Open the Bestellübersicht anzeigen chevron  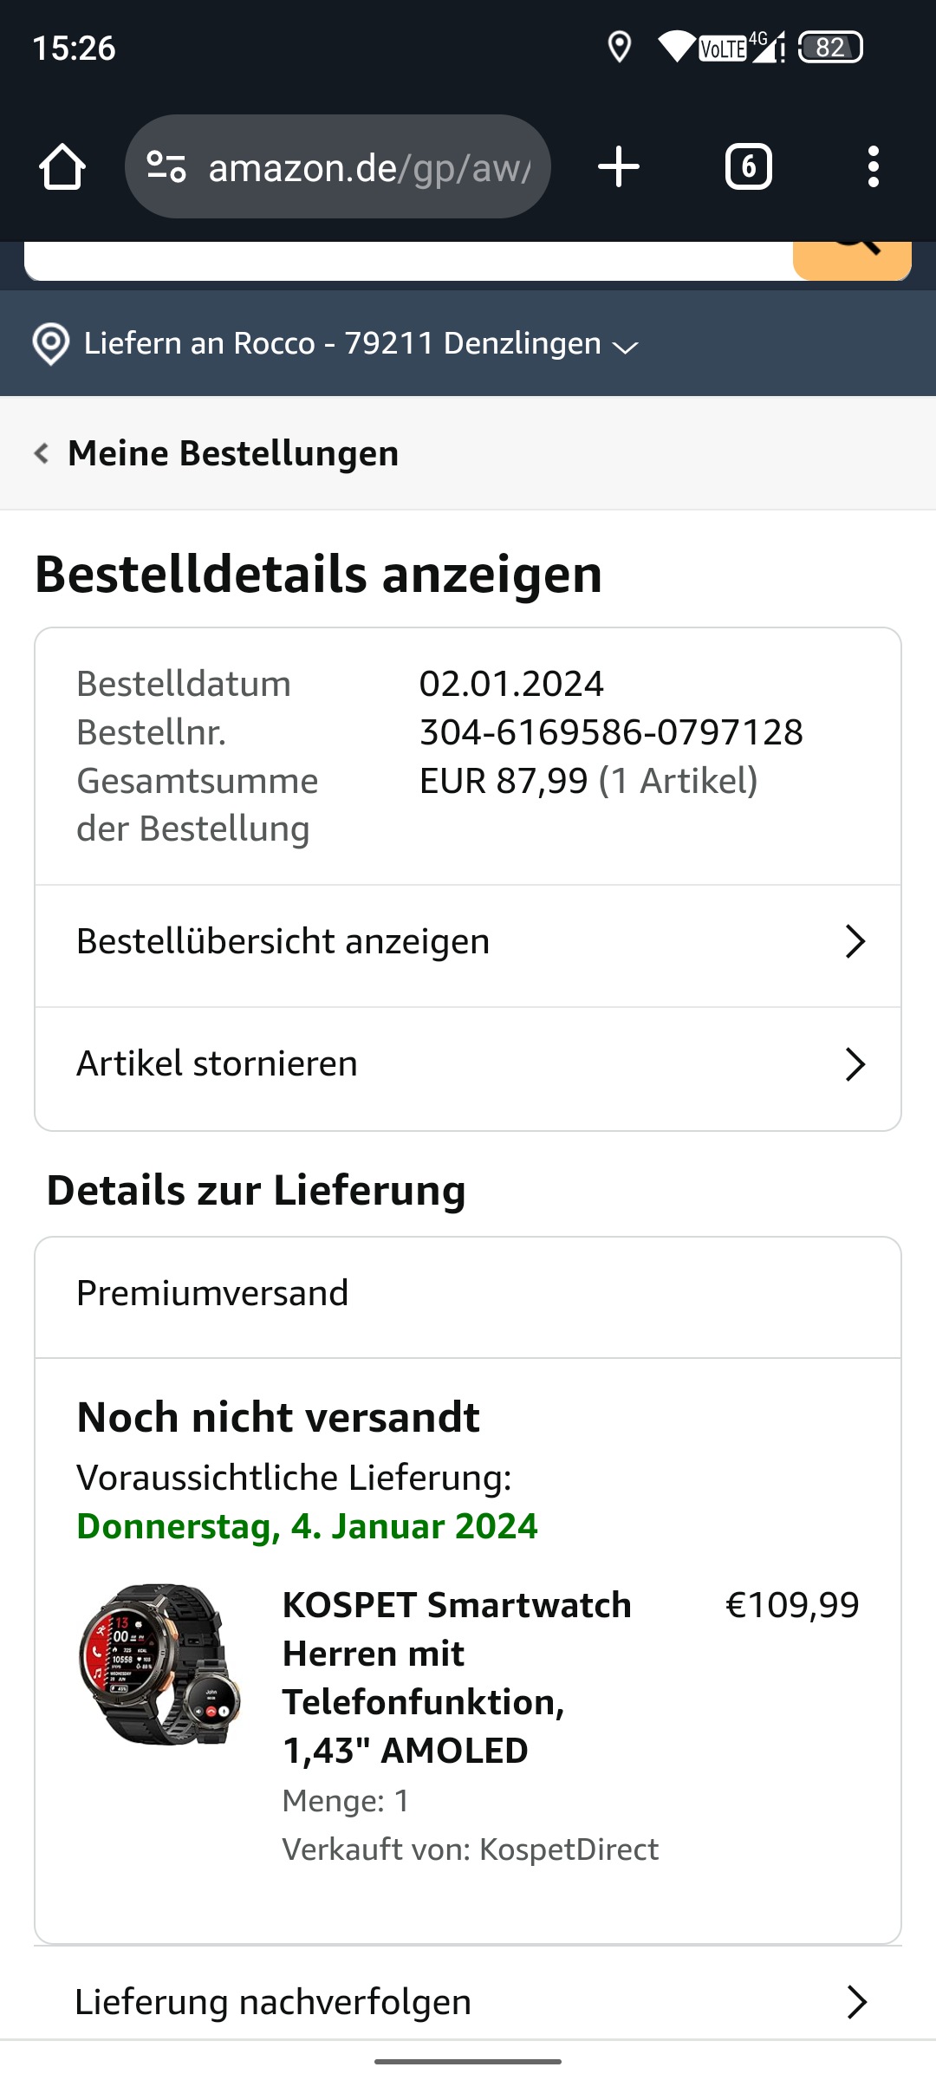click(x=855, y=941)
